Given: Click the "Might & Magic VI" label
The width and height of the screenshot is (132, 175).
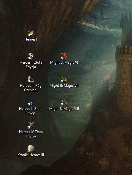Looking at the screenshot, I should (64, 62).
